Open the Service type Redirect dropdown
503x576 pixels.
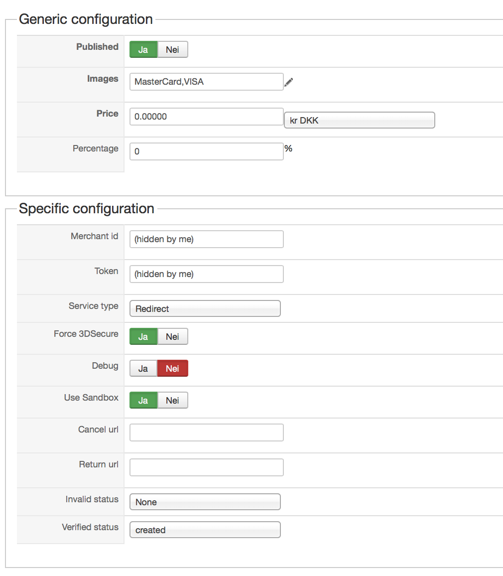tap(205, 309)
